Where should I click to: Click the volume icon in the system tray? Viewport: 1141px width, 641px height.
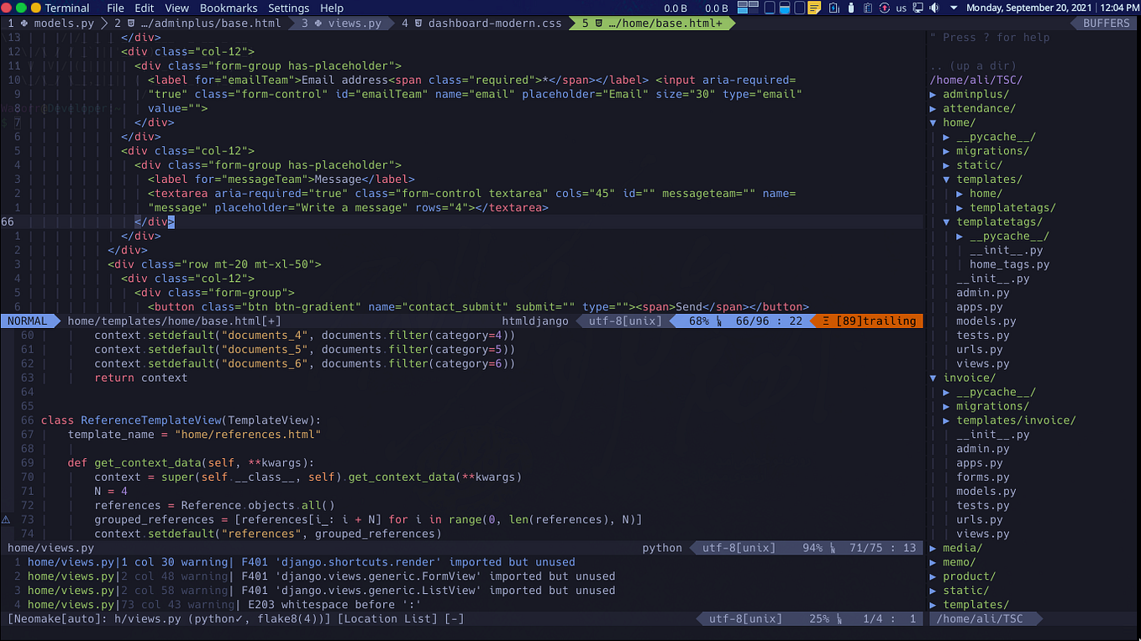933,8
